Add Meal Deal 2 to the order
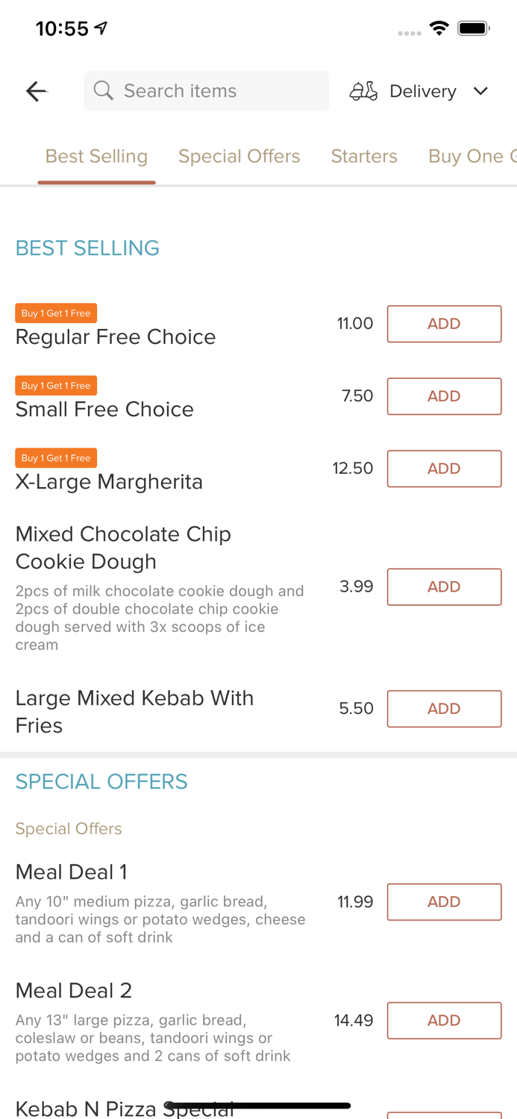This screenshot has height=1119, width=517. coord(444,1020)
